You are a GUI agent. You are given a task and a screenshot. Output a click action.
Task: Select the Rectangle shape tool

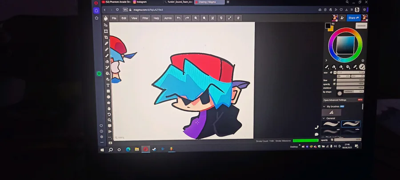tap(108, 91)
